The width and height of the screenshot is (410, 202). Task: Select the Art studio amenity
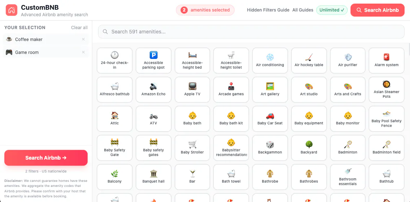point(309,89)
